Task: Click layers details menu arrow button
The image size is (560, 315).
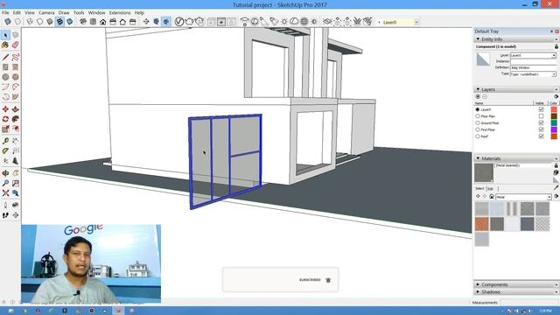Action: coord(556,96)
